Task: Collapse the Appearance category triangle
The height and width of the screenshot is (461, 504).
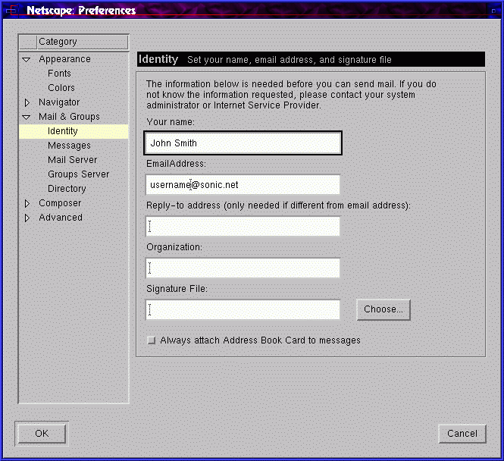Action: click(27, 59)
